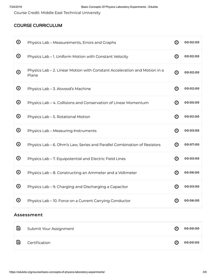
Task: Click play icon next to Atwood's Machine lesson
Action: 18,88
